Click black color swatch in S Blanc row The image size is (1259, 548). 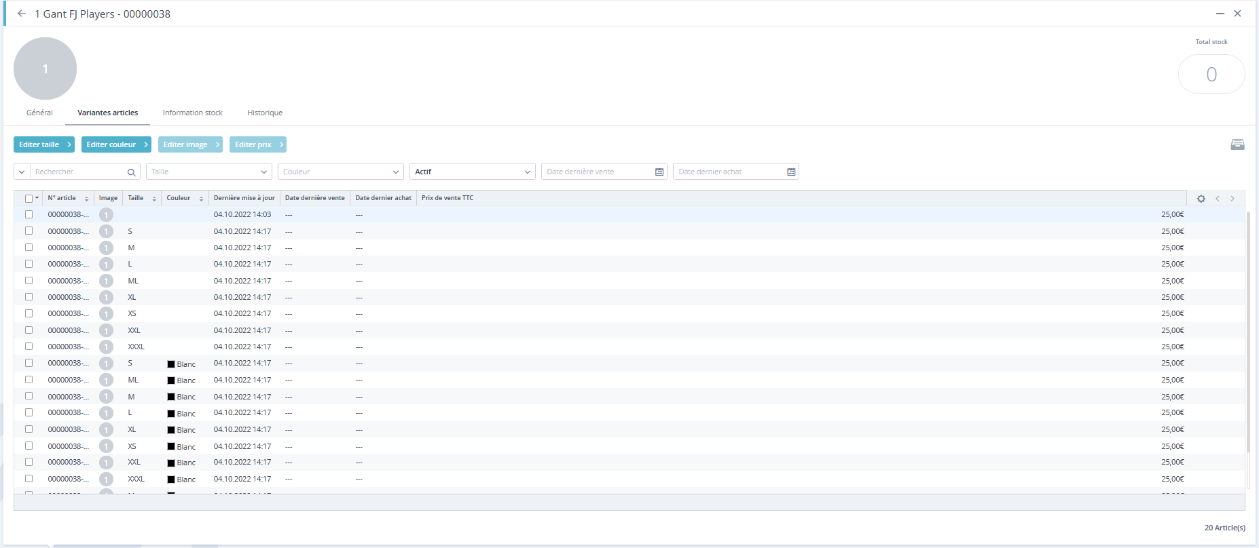[171, 364]
